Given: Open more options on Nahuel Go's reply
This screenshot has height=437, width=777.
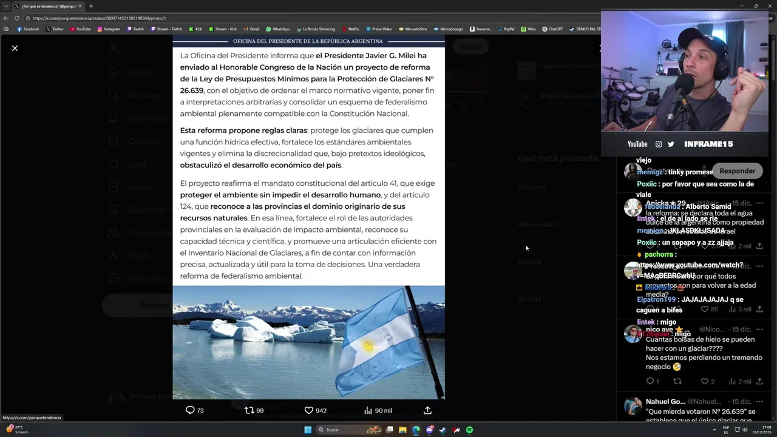Looking at the screenshot, I should click(759, 402).
